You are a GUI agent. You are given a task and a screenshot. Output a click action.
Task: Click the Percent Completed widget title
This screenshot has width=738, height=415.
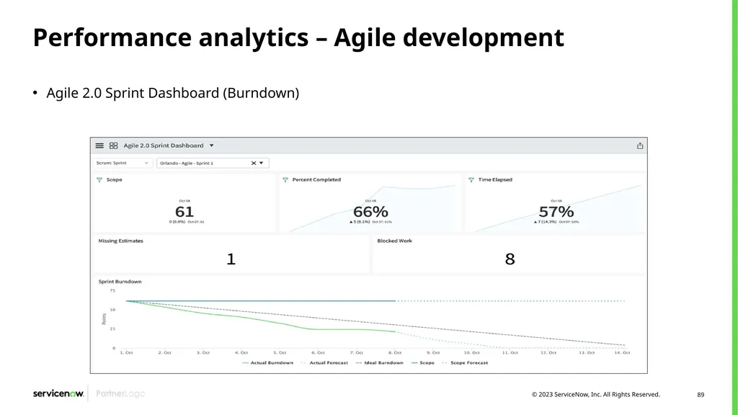point(316,179)
